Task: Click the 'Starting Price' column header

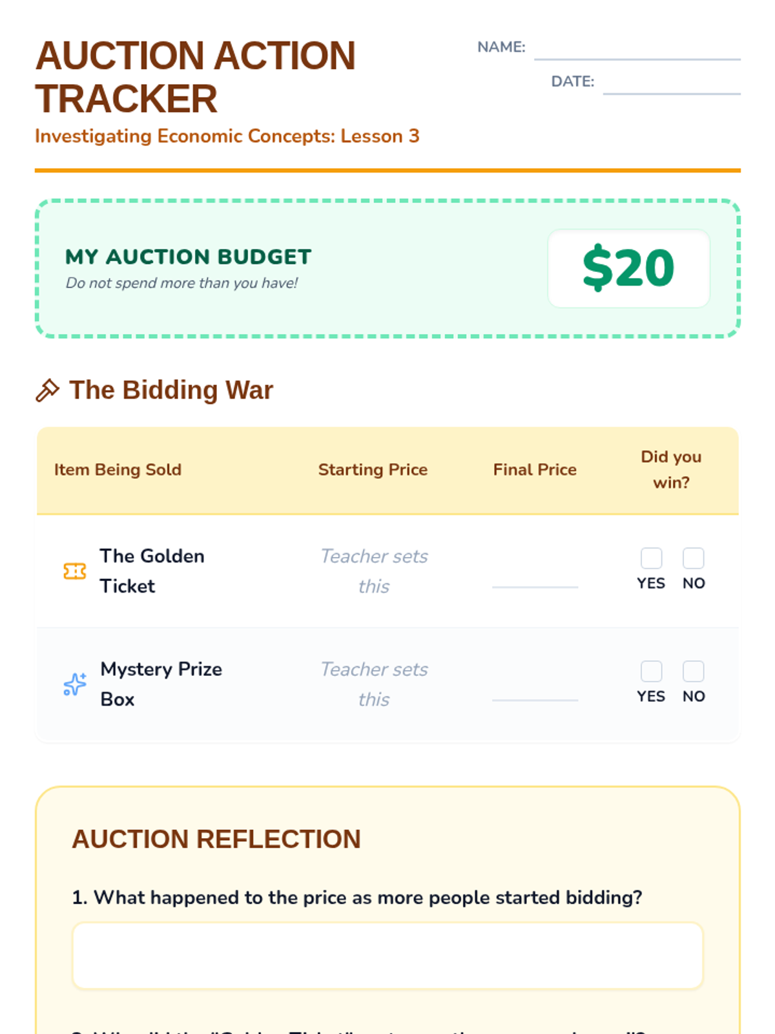Action: pyautogui.click(x=373, y=470)
